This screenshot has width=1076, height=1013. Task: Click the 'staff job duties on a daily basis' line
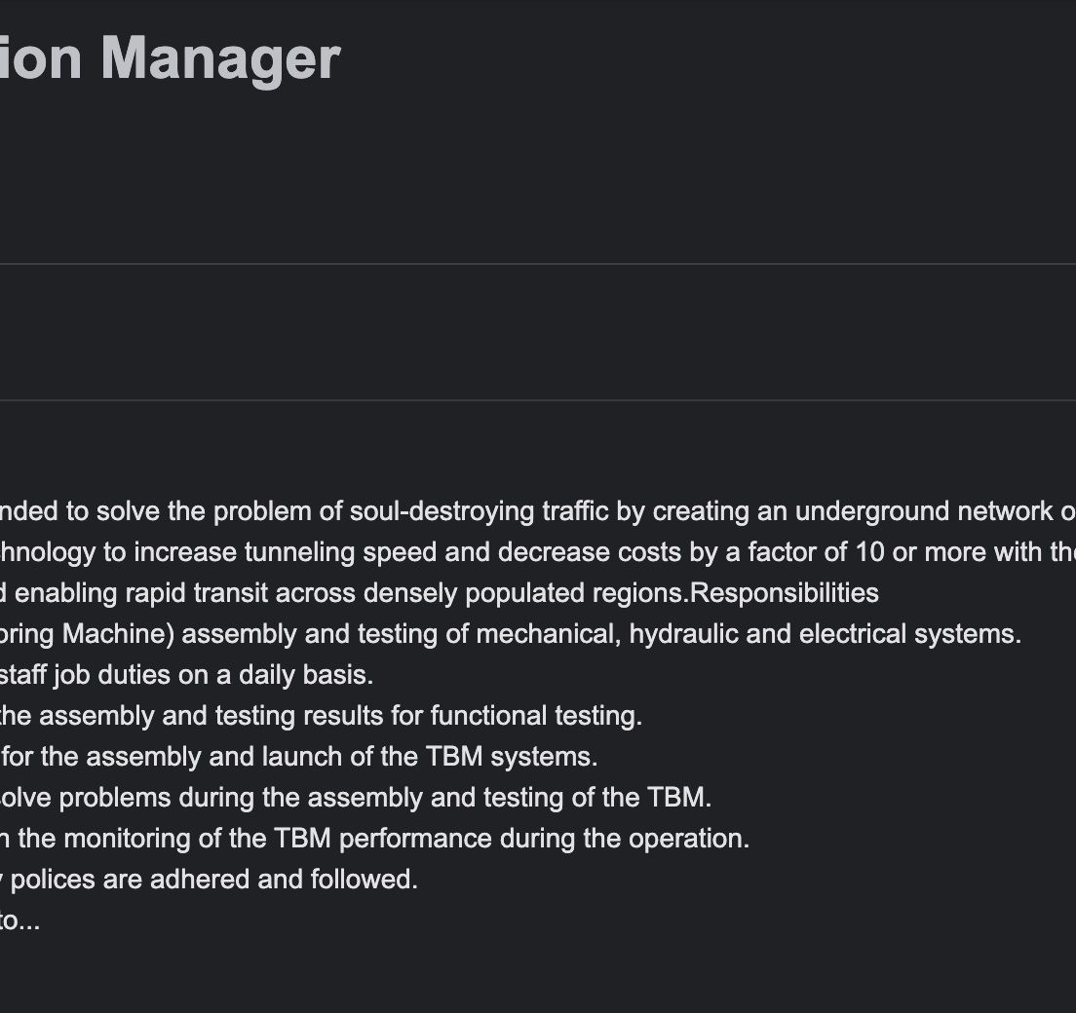coord(187,675)
